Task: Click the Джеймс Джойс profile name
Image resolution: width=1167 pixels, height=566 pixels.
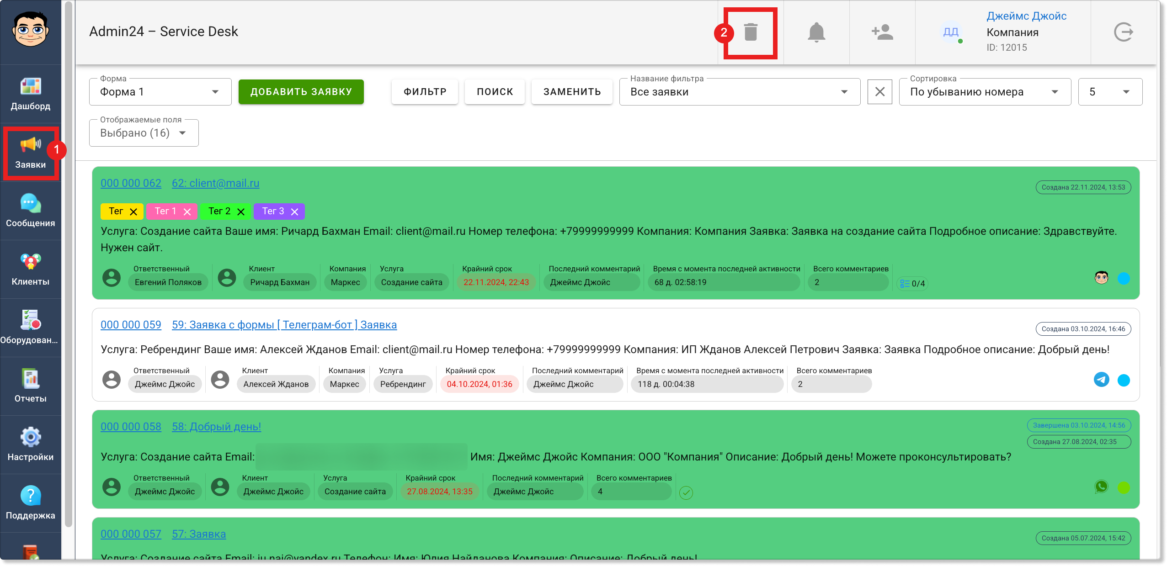Action: [1027, 16]
